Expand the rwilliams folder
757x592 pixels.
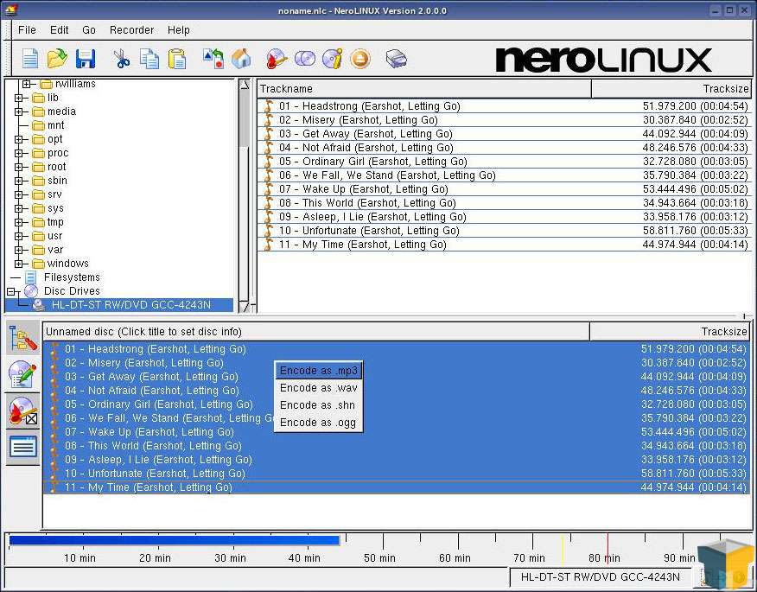point(27,84)
